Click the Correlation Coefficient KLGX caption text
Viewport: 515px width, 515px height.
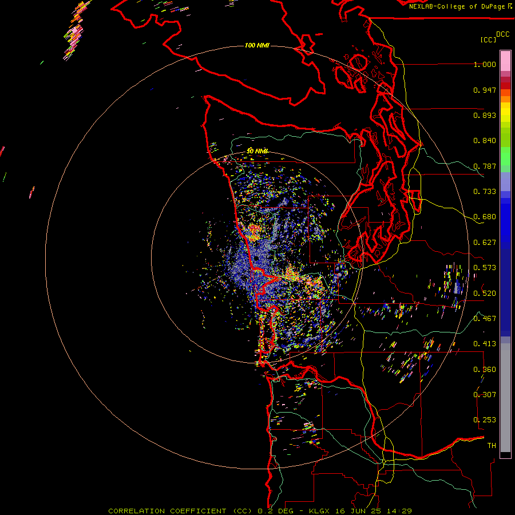pyautogui.click(x=260, y=511)
